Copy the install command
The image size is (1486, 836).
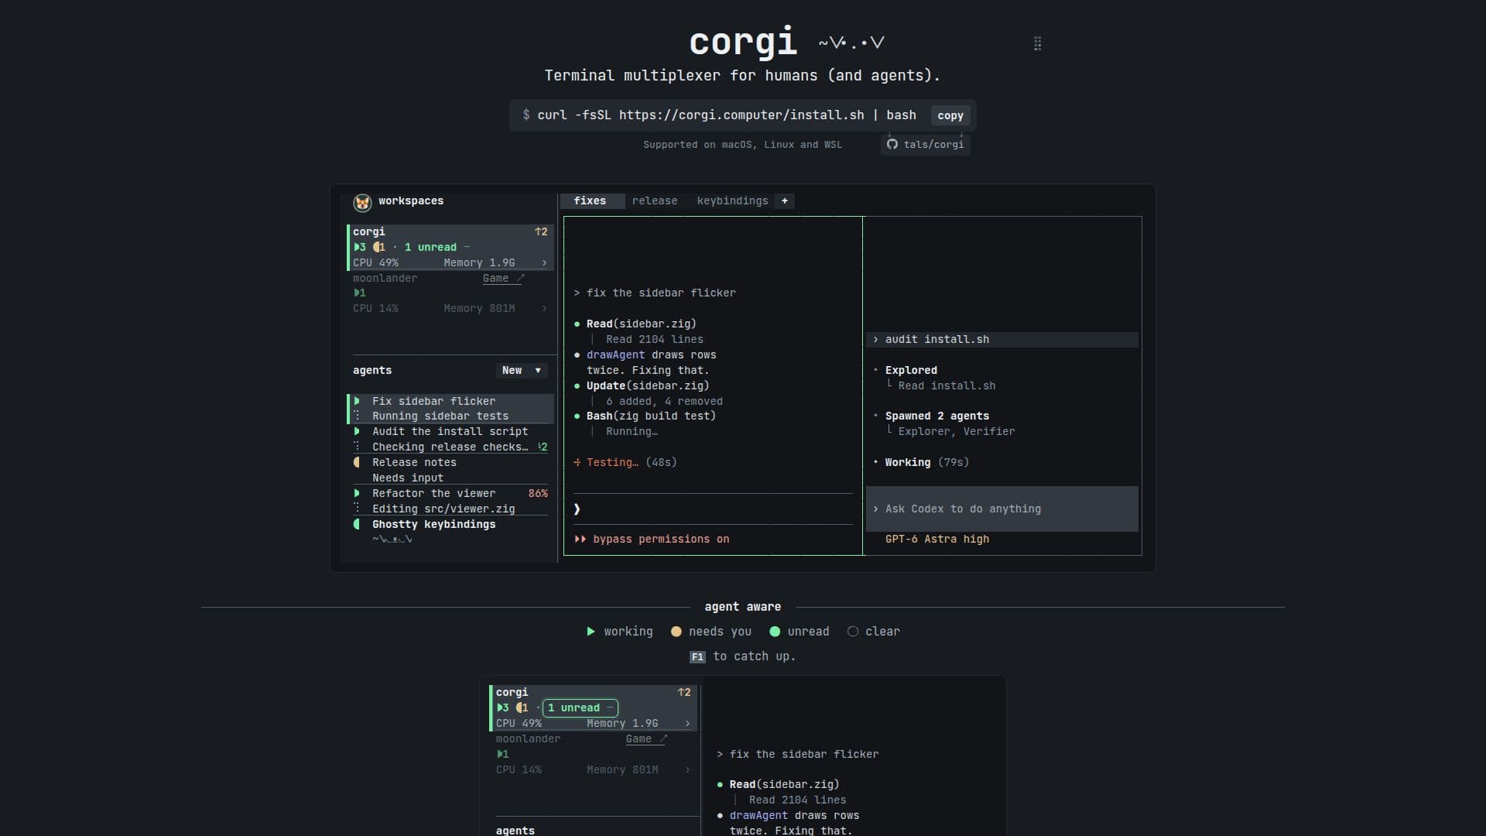click(x=950, y=115)
